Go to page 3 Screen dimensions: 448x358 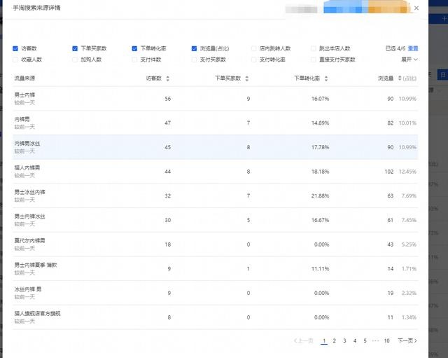point(344,340)
